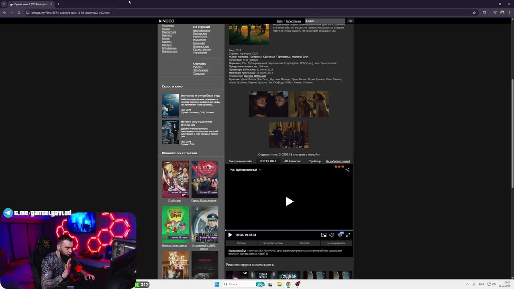This screenshot has width=514, height=289.
Task: Go back using the browser back arrow
Action: click(x=4, y=12)
